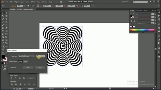Open the Spacing dropdown (Specified Steps)

tap(26, 56)
